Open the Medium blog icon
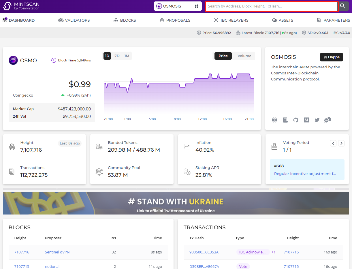The width and height of the screenshot is (352, 269). pyautogui.click(x=306, y=120)
